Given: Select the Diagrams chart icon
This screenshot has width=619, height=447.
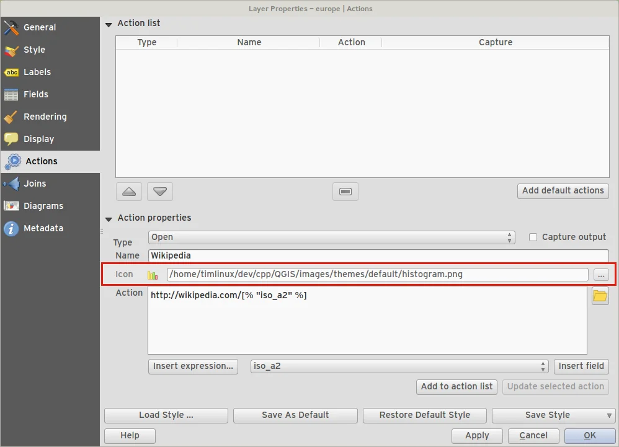Looking at the screenshot, I should [x=11, y=206].
